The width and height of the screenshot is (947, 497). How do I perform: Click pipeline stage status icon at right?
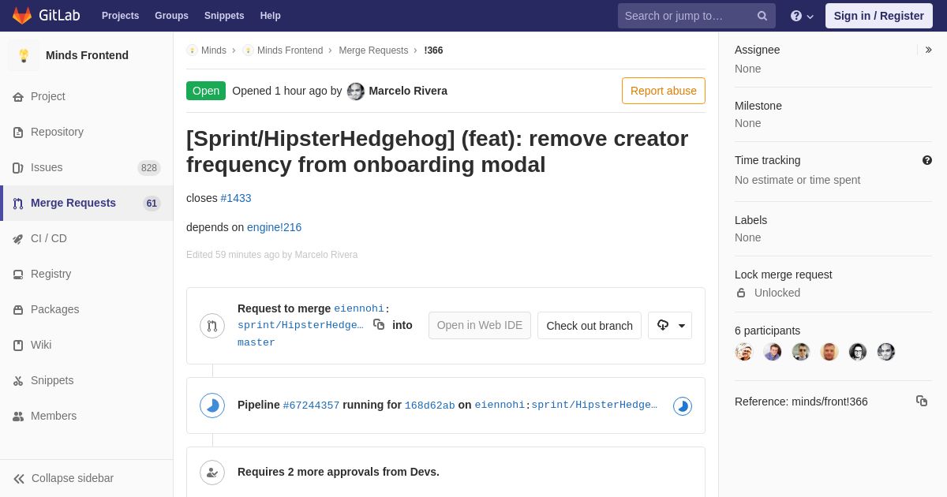[683, 406]
